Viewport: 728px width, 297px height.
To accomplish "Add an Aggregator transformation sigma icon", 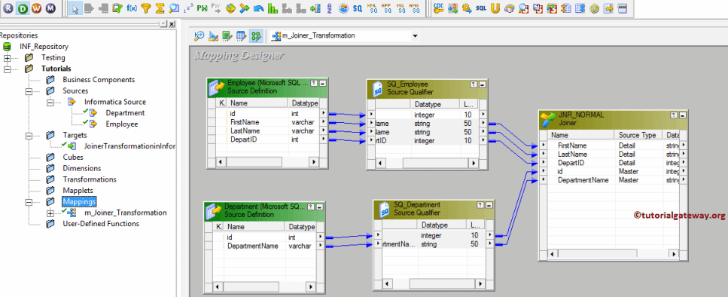I will pos(160,8).
